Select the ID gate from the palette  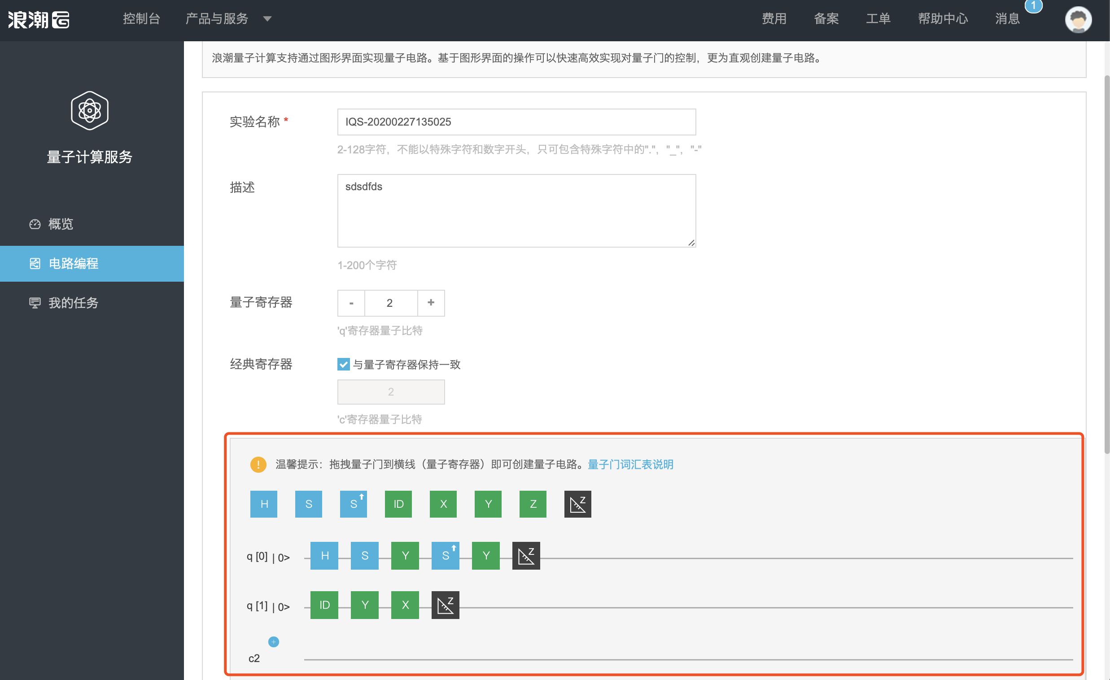pos(398,504)
